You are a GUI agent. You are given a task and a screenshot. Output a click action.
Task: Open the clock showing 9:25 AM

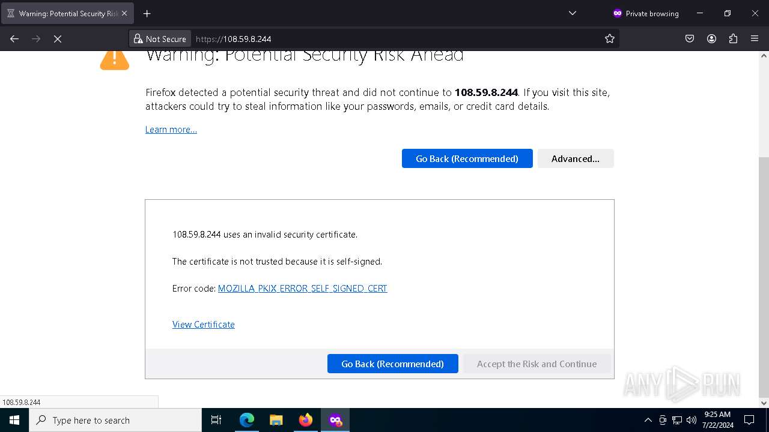717,420
